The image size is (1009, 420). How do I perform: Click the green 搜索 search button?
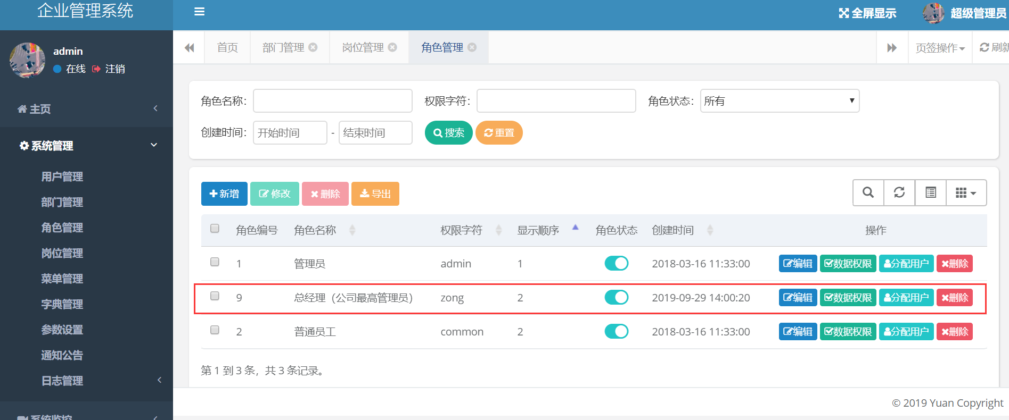point(449,132)
